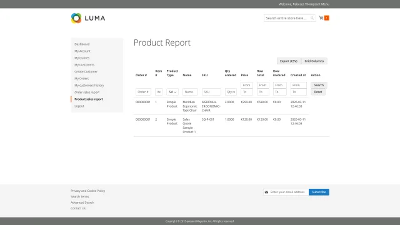Click the 1.0000 quantity cell
Screen dimensions: 400x225
229,119
